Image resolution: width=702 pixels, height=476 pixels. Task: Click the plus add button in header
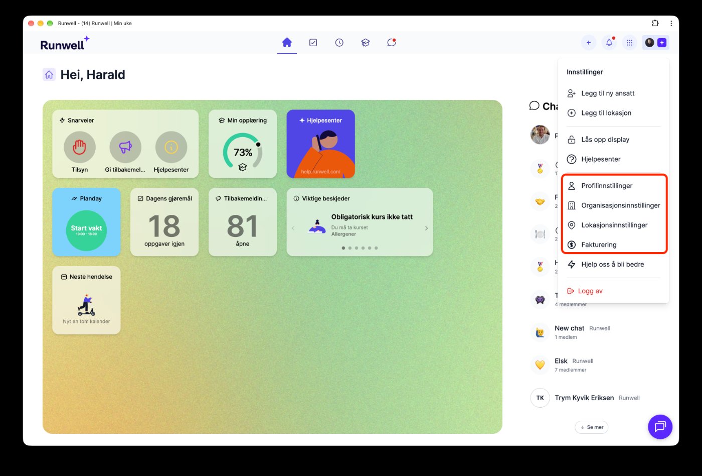(589, 43)
